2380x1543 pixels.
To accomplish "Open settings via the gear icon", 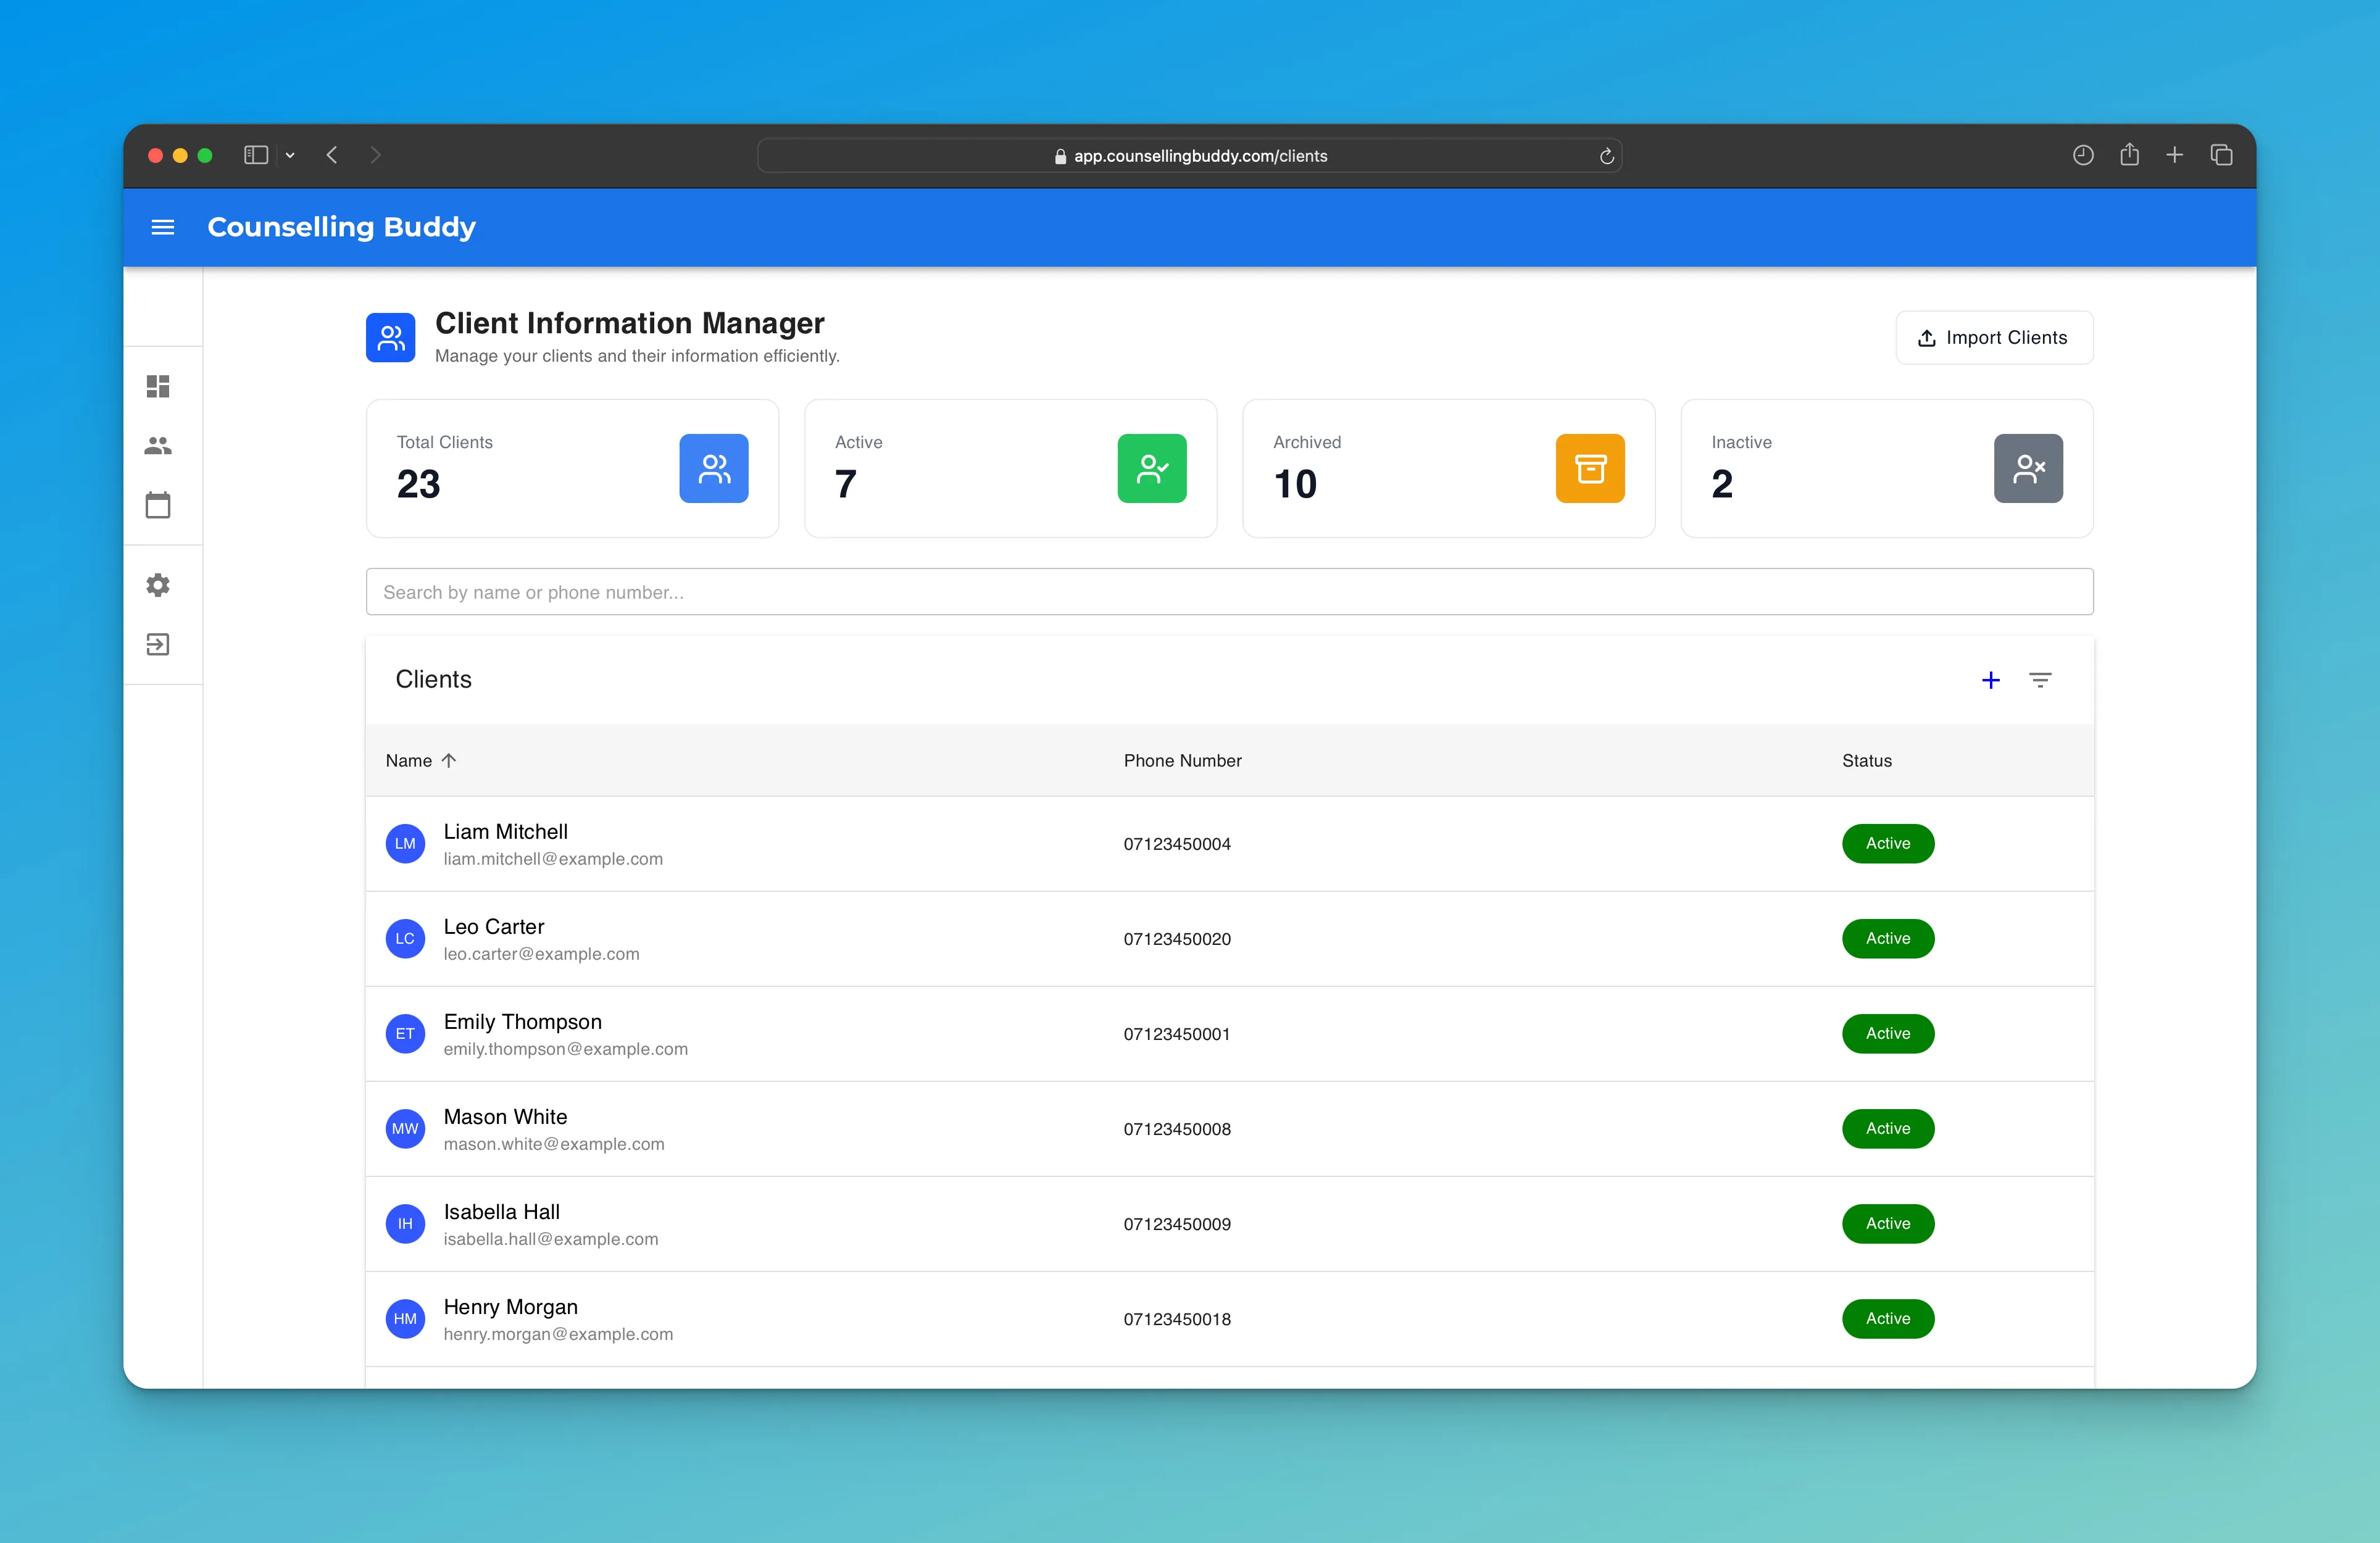I will (158, 585).
